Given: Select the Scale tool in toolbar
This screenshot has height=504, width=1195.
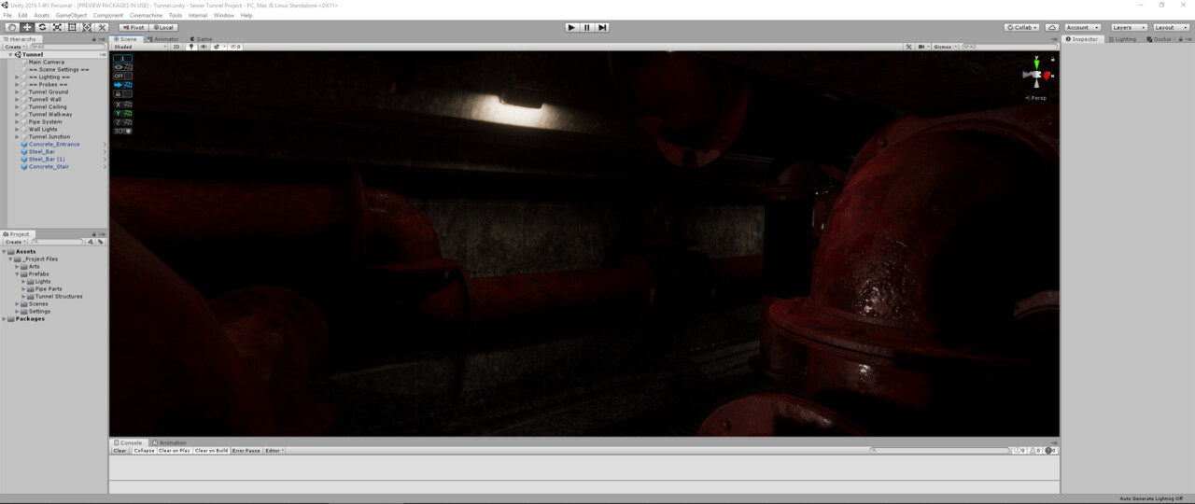Looking at the screenshot, I should tap(56, 27).
